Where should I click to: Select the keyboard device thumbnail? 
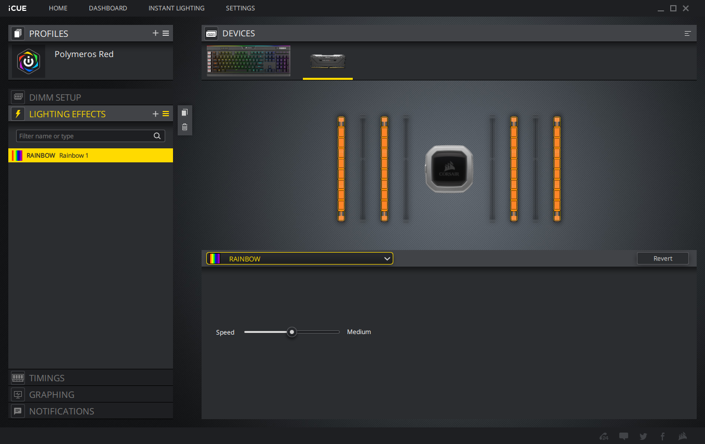coord(248,61)
